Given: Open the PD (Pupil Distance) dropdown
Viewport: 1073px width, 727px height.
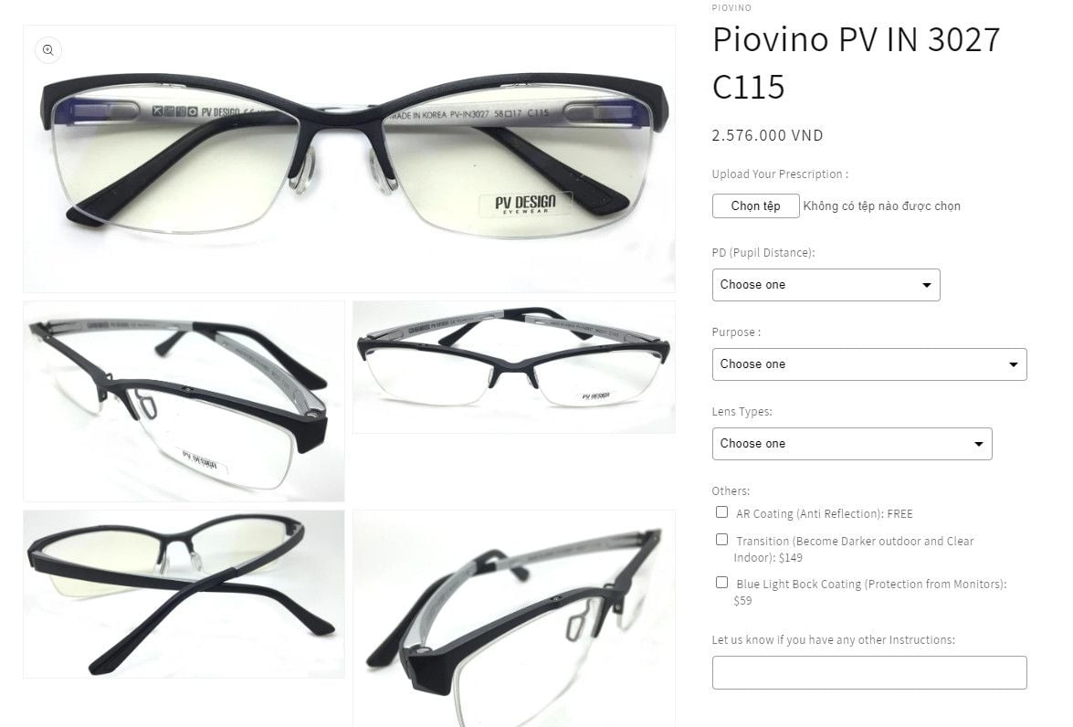Looking at the screenshot, I should (826, 285).
